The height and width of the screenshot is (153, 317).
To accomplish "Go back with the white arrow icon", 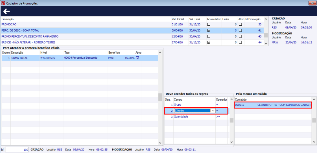I will coord(6,12).
